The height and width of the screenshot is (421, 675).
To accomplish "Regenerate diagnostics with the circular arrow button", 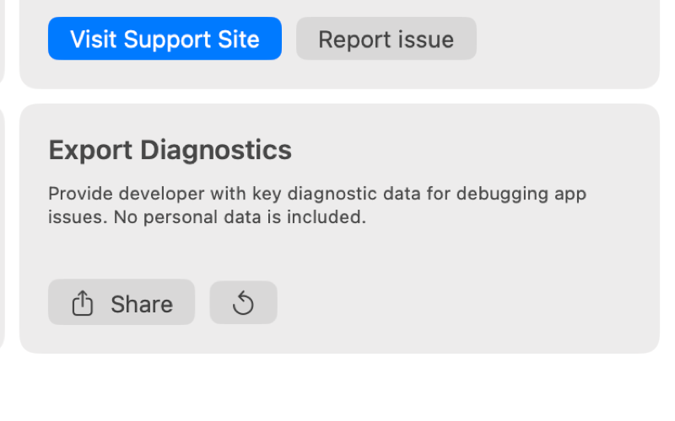I will [x=243, y=302].
